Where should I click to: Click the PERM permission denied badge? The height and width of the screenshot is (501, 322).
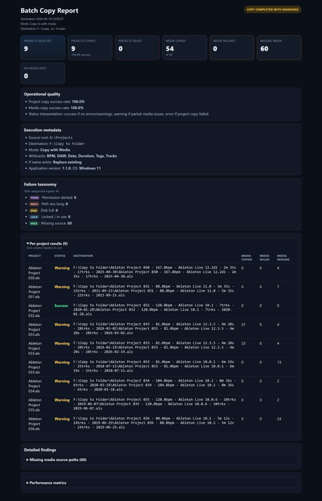click(x=34, y=197)
